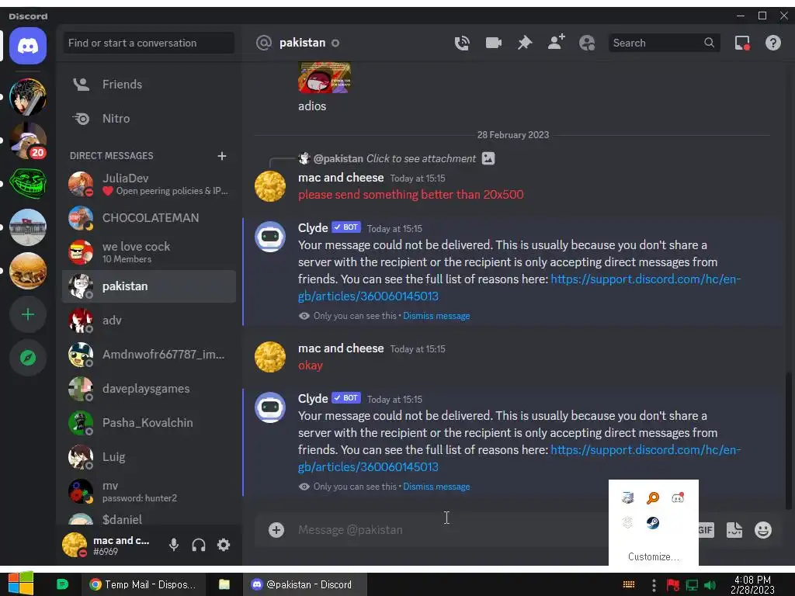Open the Discord help icon
This screenshot has height=596, width=795.
coord(772,43)
